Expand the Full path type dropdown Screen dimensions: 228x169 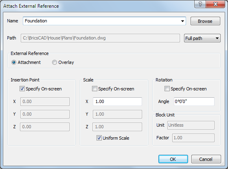click(202, 38)
